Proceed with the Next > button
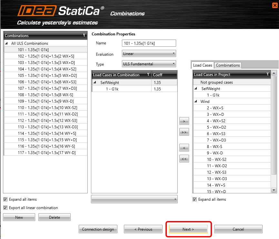This screenshot has width=279, height=239. pyautogui.click(x=188, y=229)
